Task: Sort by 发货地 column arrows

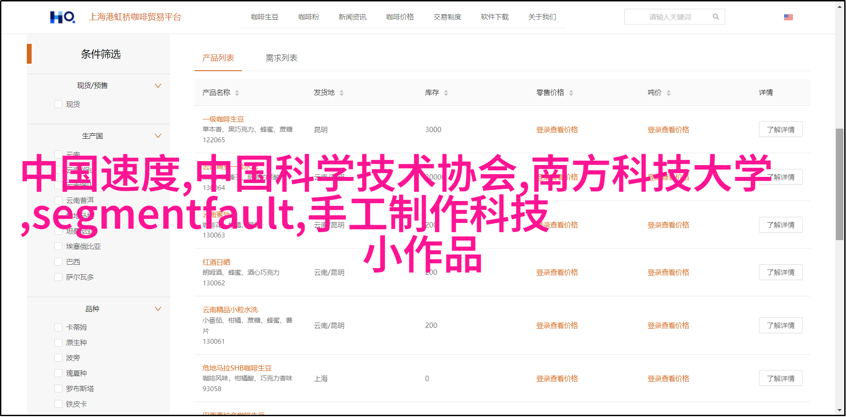Action: (342, 93)
